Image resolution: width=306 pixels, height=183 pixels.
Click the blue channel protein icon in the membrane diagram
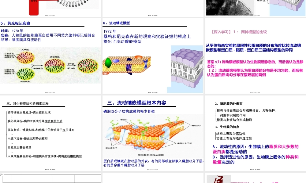point(146,63)
